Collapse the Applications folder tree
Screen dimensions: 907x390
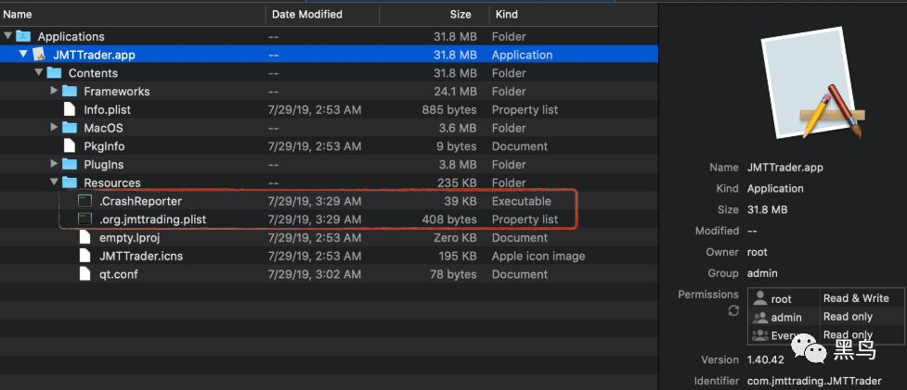point(7,36)
